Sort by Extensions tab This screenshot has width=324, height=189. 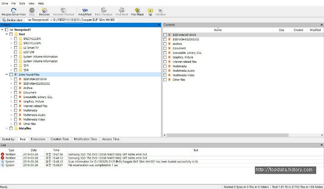(x=38, y=139)
